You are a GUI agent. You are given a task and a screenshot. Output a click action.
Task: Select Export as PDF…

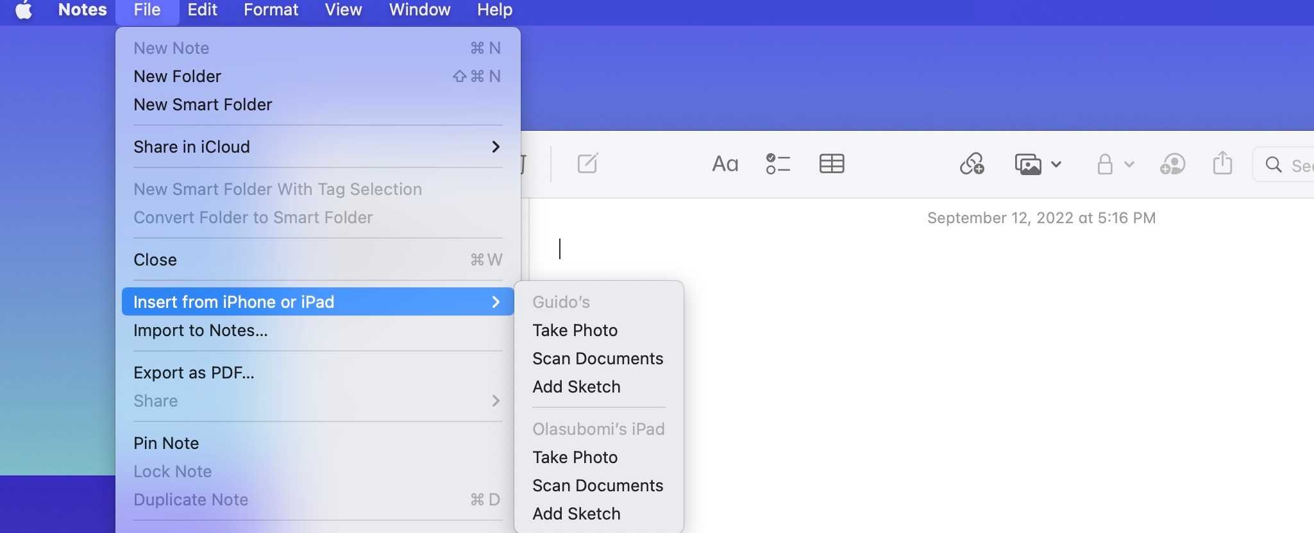point(194,373)
